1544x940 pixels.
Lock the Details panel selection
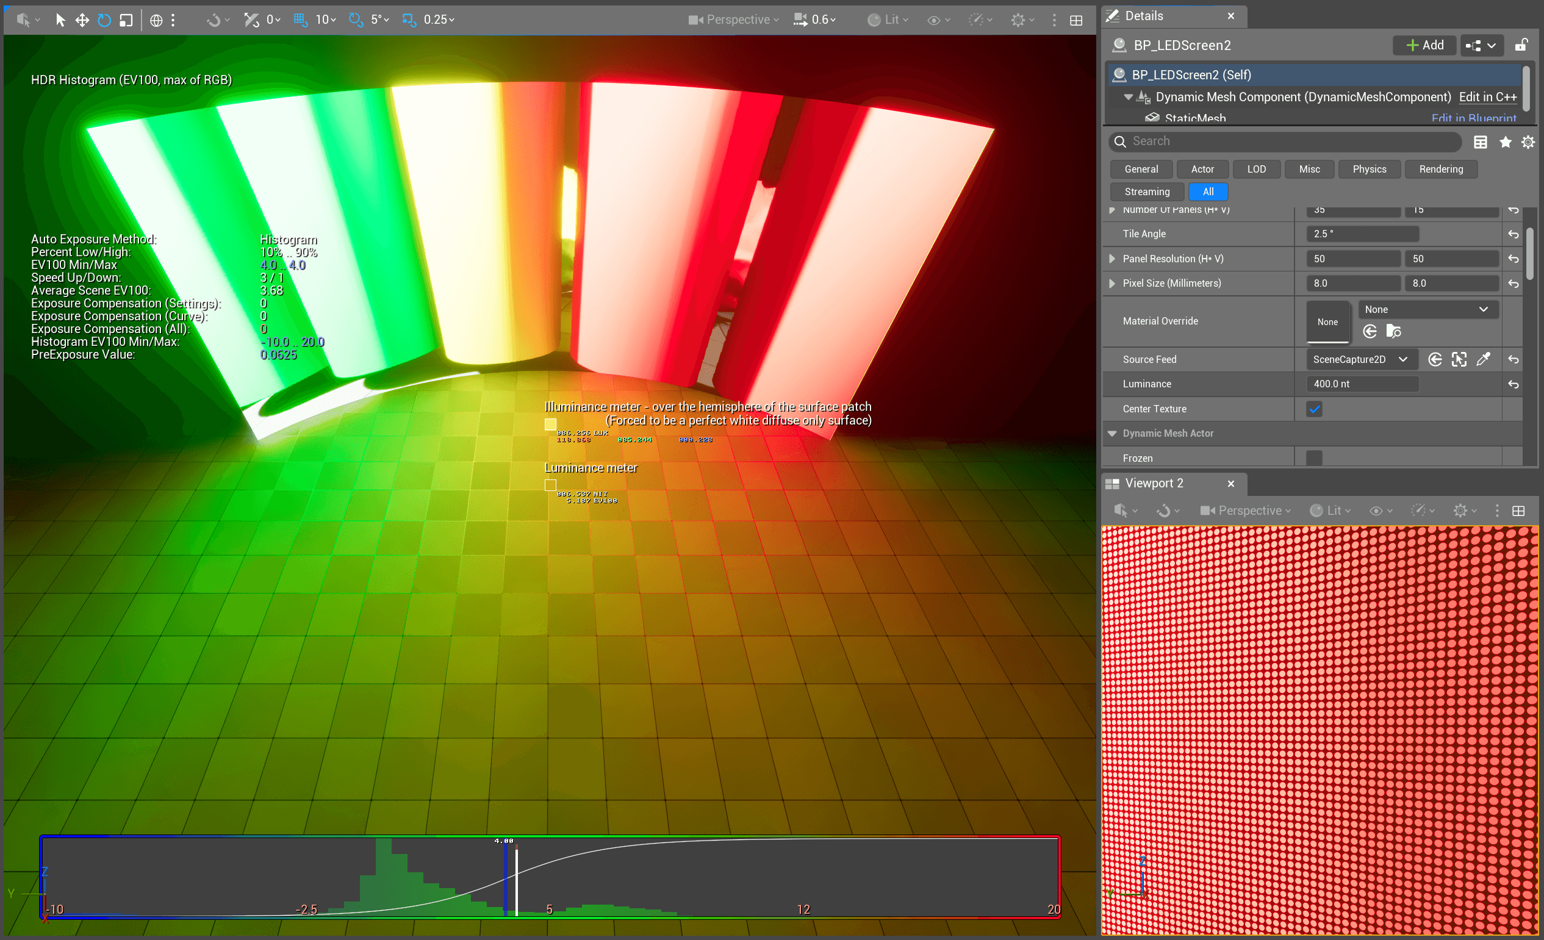tap(1520, 45)
